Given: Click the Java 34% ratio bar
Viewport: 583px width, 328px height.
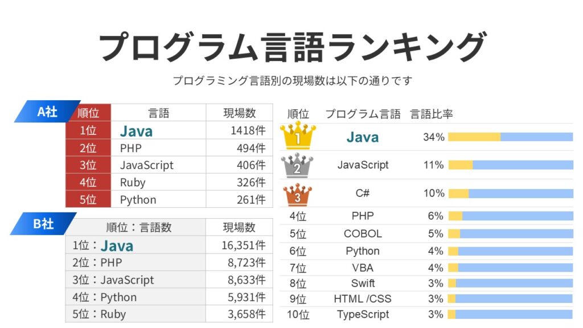Looking at the screenshot, I should coord(510,137).
